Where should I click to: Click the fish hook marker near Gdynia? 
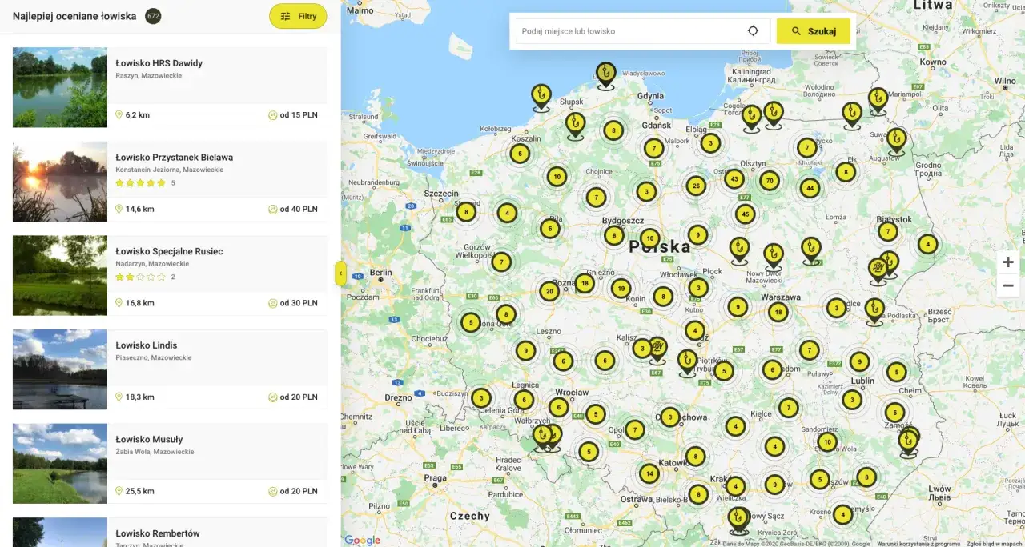pyautogui.click(x=605, y=72)
